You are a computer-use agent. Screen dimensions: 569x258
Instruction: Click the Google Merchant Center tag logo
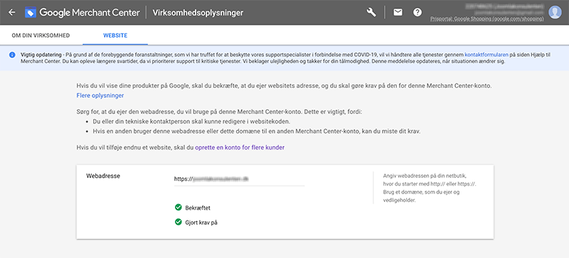point(31,13)
